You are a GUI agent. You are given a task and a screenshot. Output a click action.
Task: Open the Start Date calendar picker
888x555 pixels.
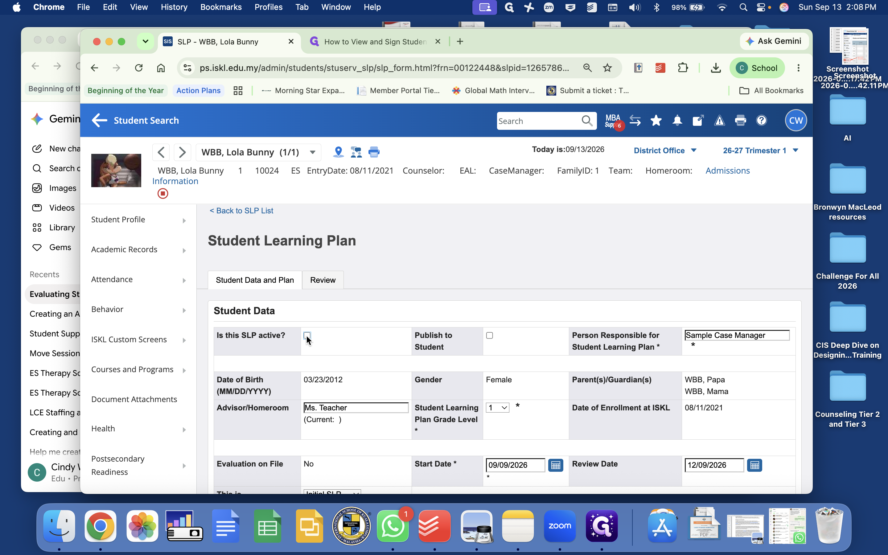coord(556,465)
